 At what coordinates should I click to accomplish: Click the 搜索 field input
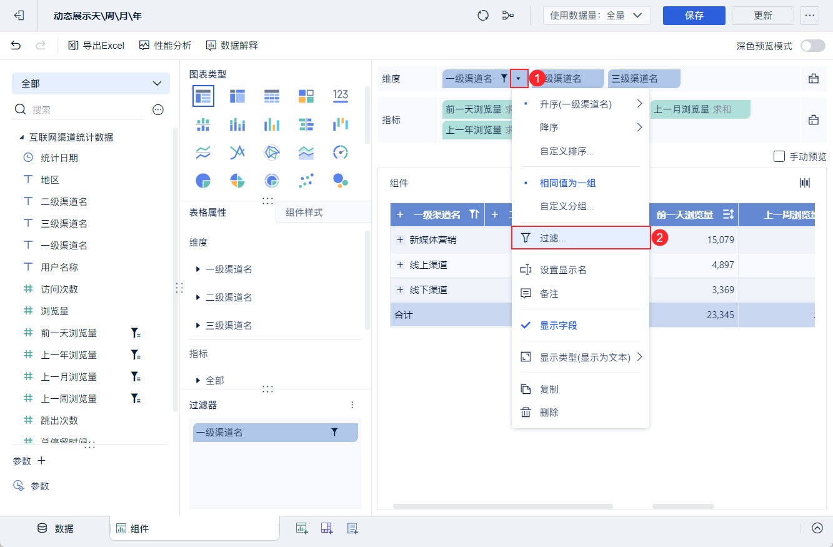pos(84,109)
